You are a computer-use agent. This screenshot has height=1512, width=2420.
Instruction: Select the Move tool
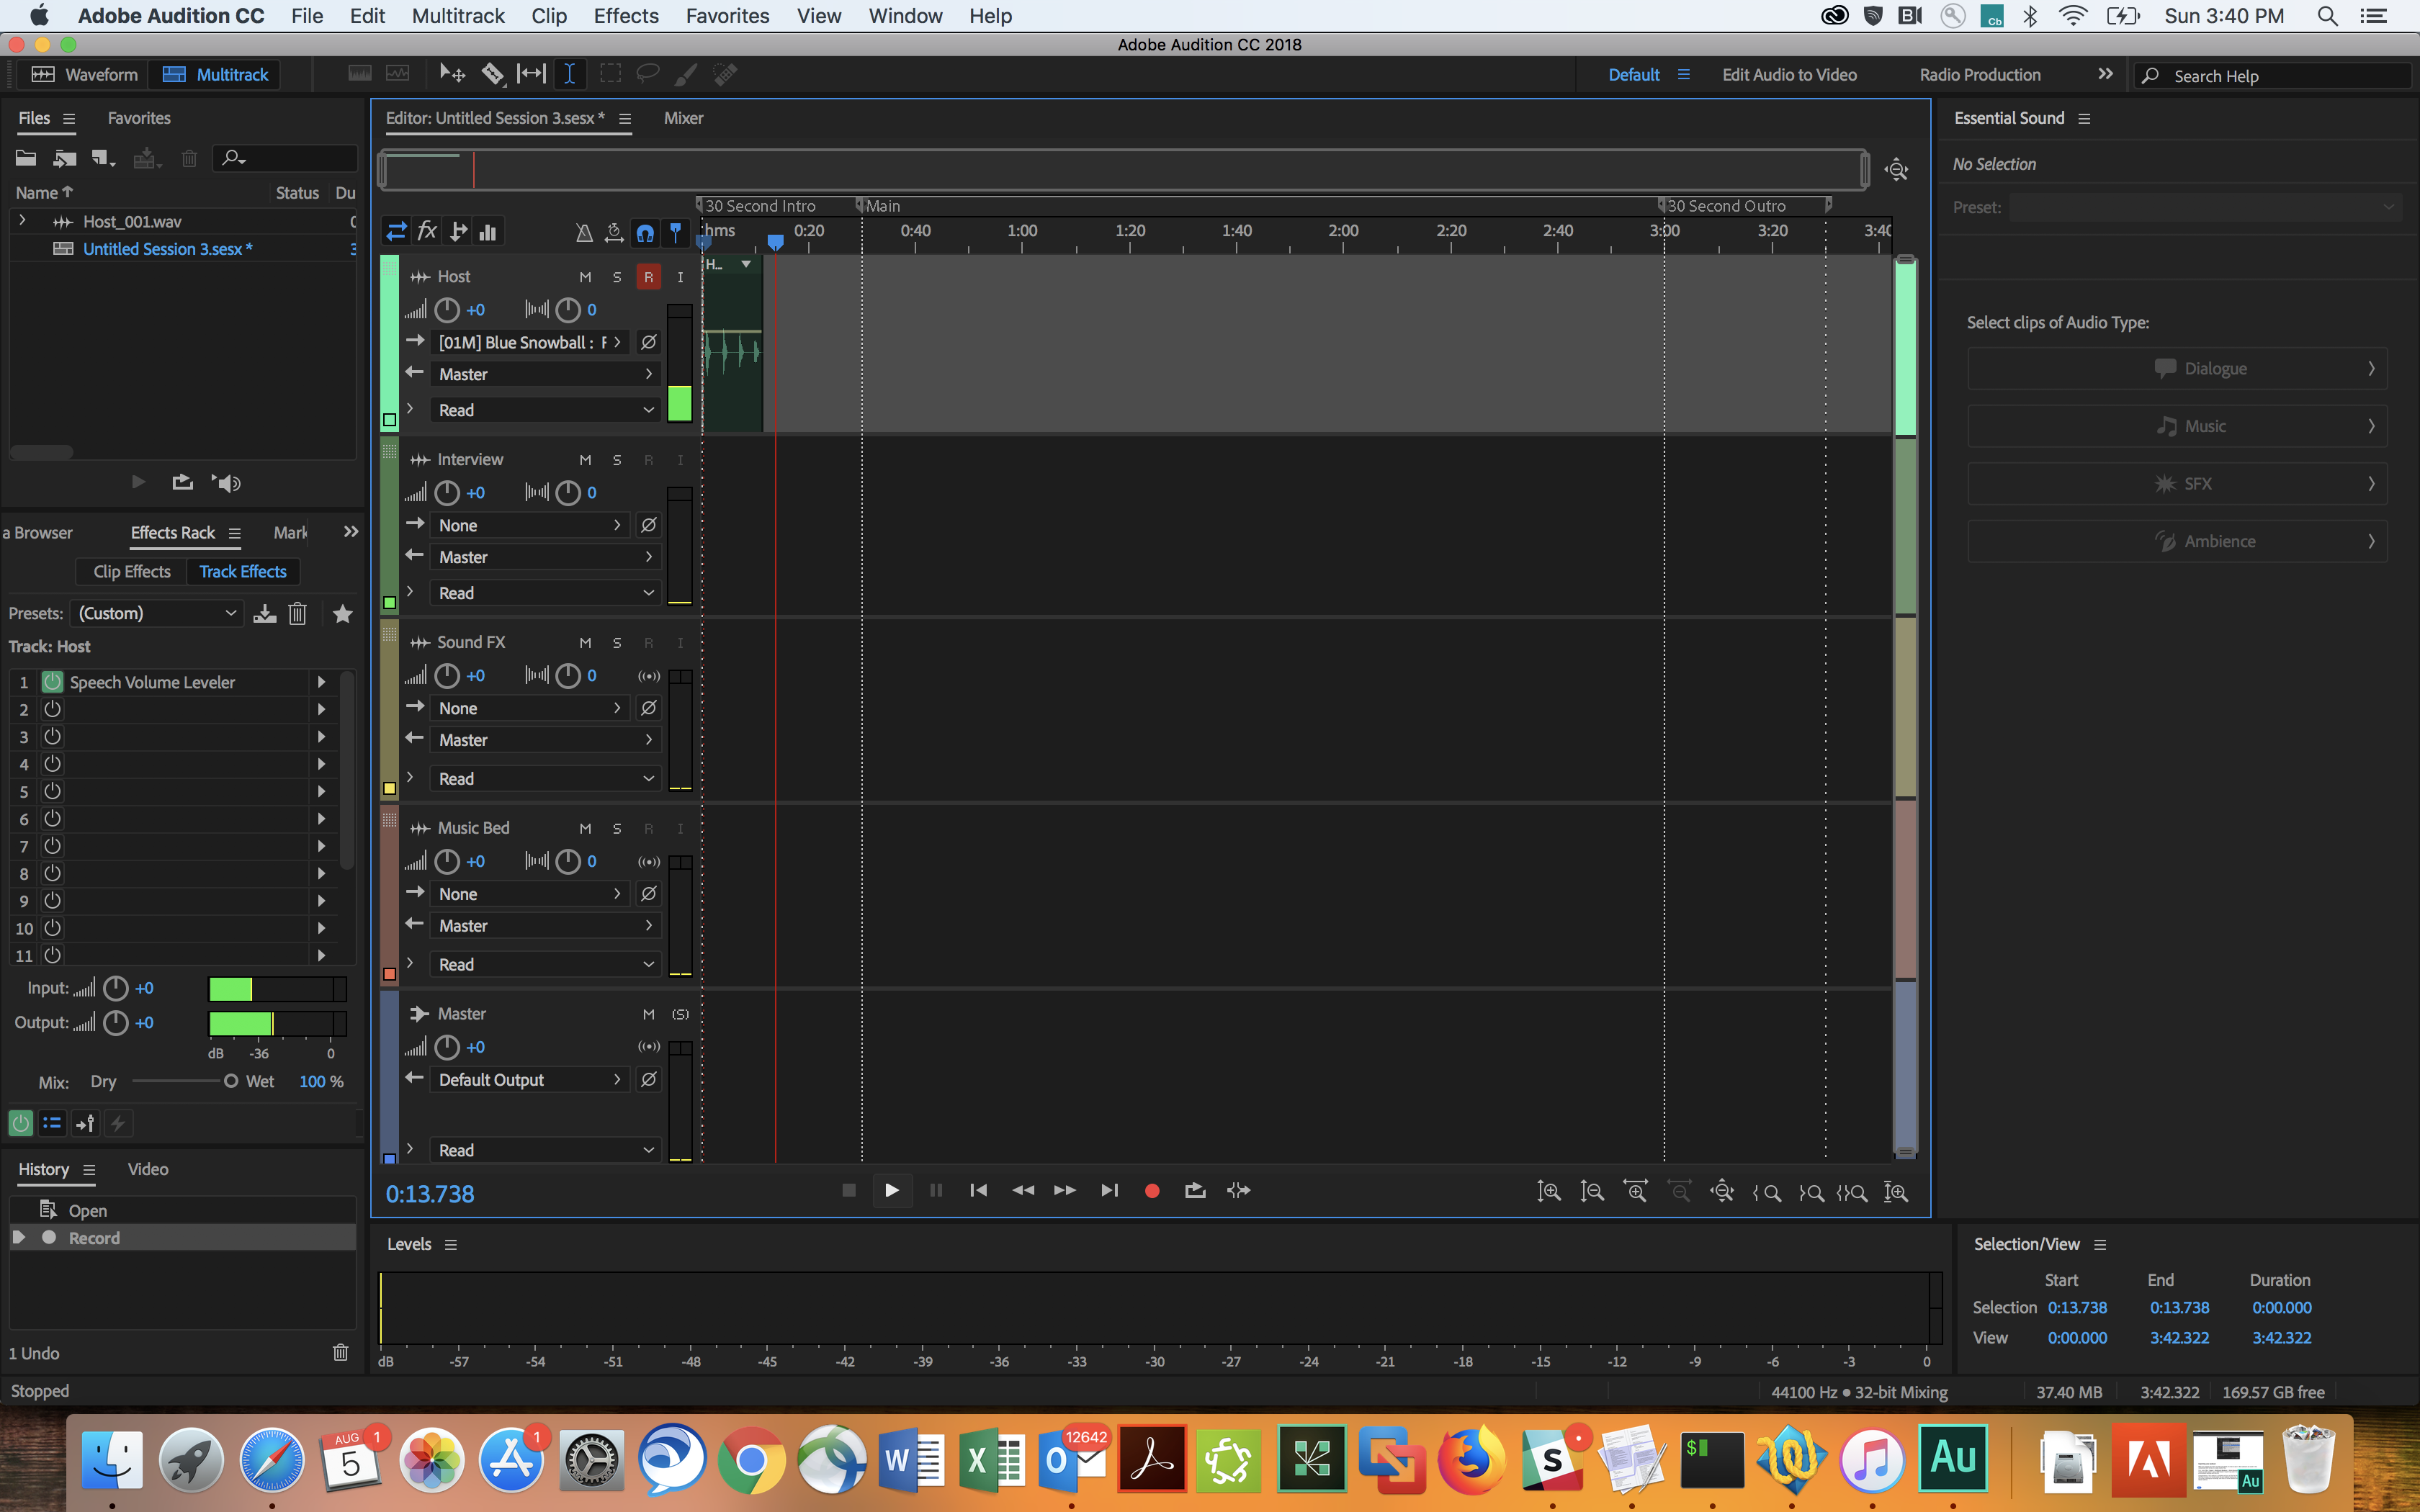451,73
